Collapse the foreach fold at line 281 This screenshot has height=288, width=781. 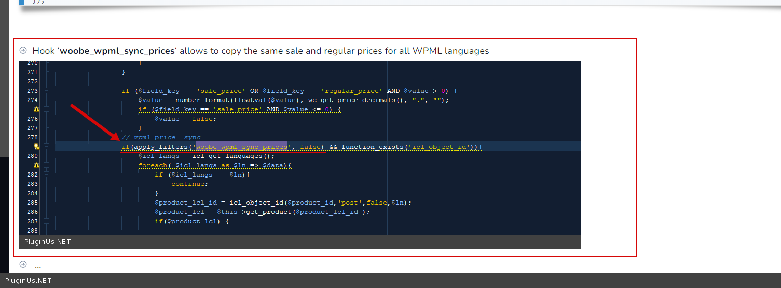(47, 165)
